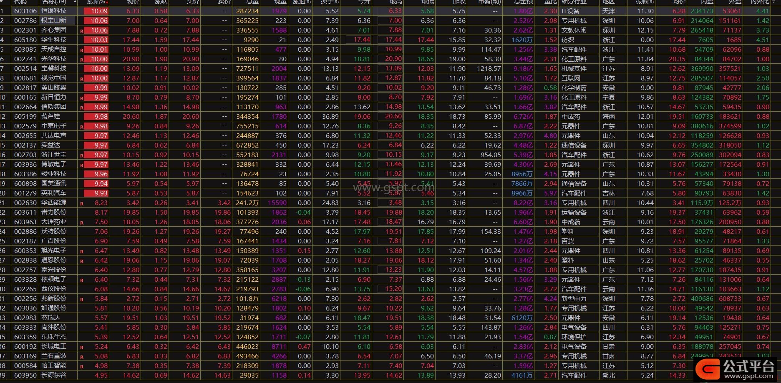781x383 pixels.
Task: Click the 天津 region cell
Action: point(608,11)
